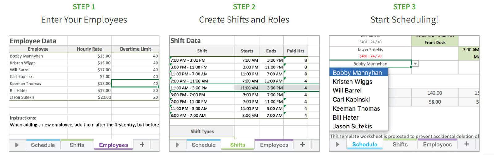
Task: Open the Shifts tab in Step 2
Action: coord(237,145)
